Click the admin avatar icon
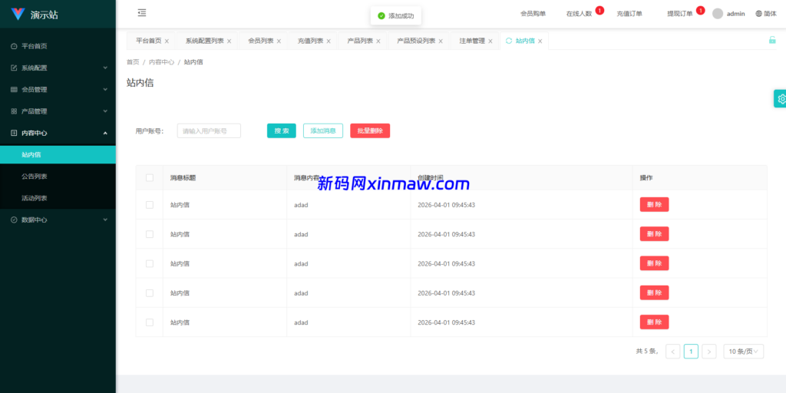The width and height of the screenshot is (786, 393). [718, 14]
